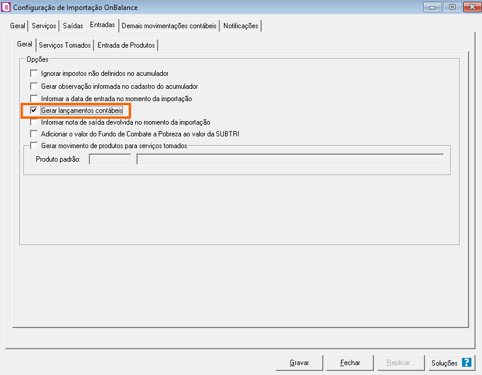Switch to the top-level Geral tab
Screen dimensions: 482x375
pyautogui.click(x=18, y=26)
